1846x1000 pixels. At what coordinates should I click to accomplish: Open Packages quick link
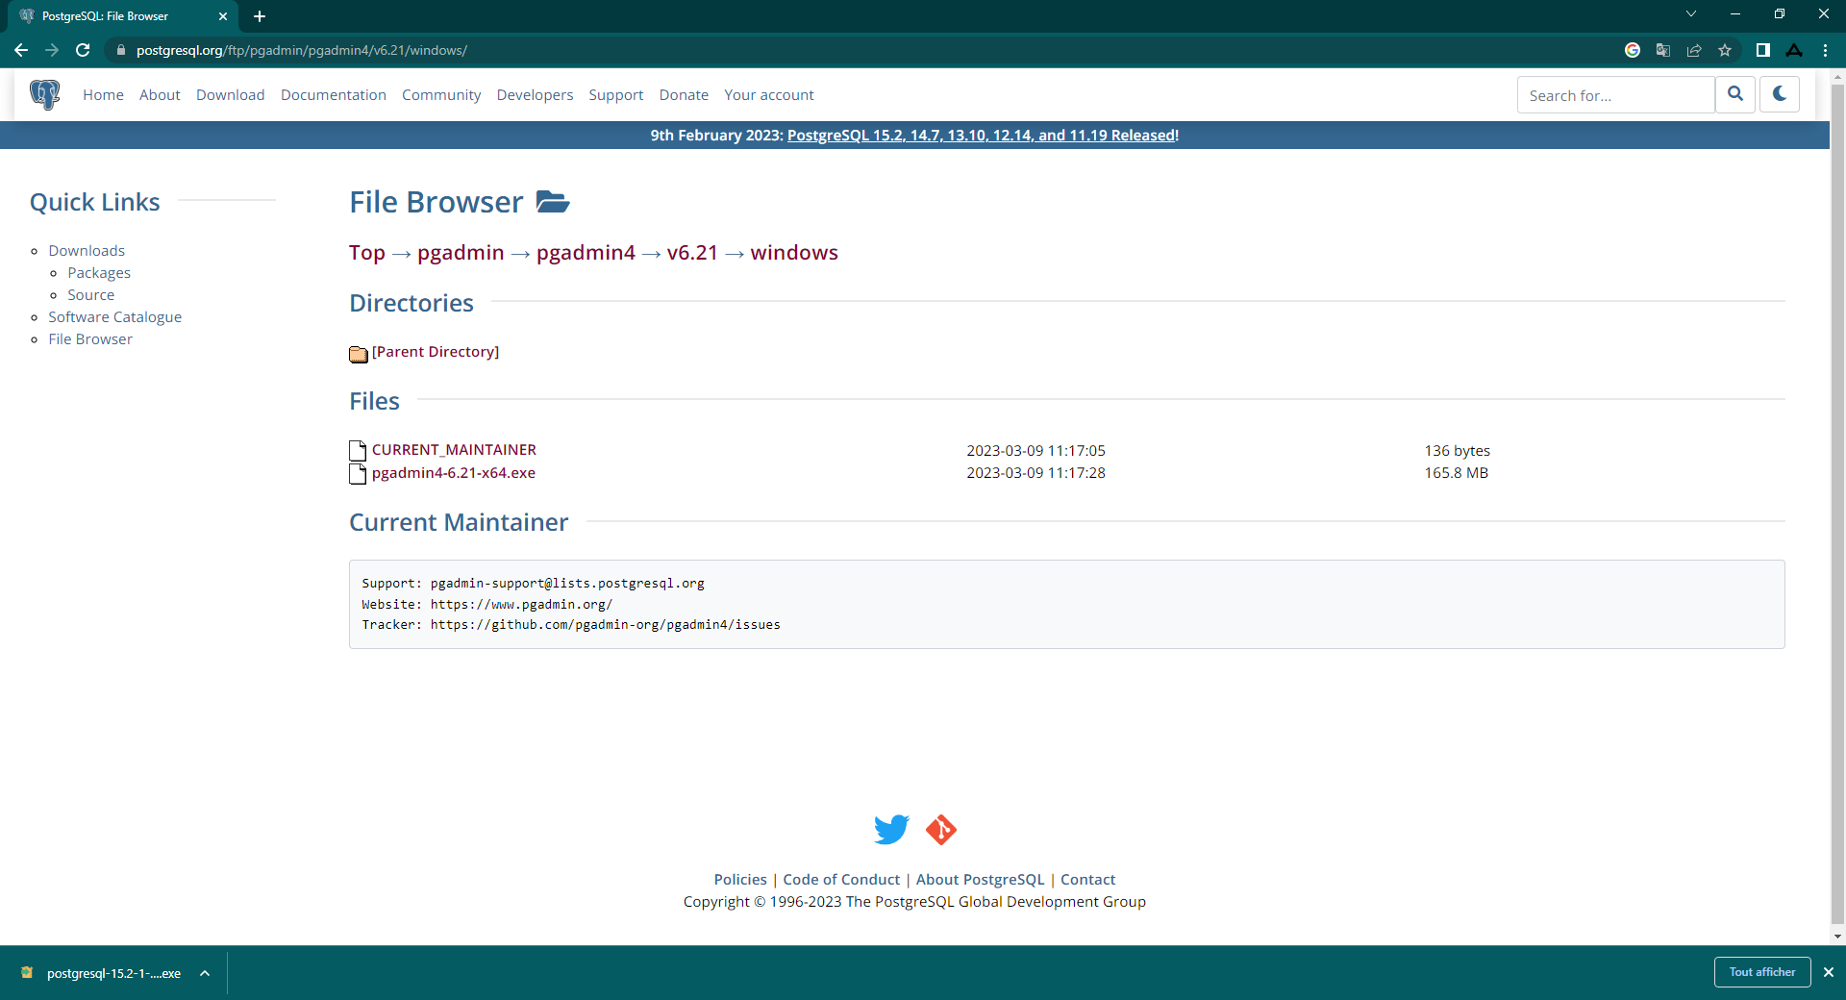click(x=99, y=272)
